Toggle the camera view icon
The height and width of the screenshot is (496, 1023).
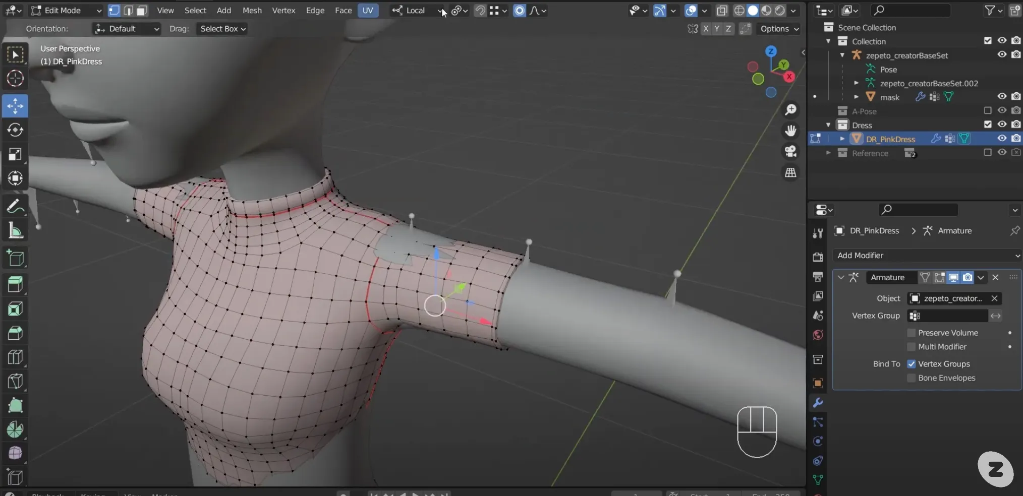click(790, 151)
